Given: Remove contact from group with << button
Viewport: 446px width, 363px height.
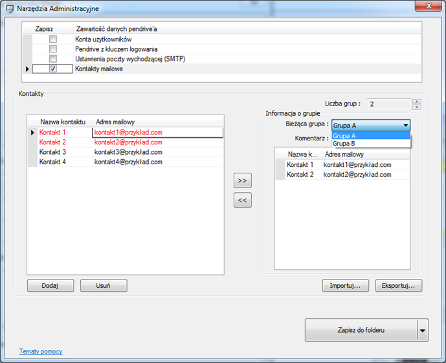Looking at the screenshot, I should pos(242,200).
